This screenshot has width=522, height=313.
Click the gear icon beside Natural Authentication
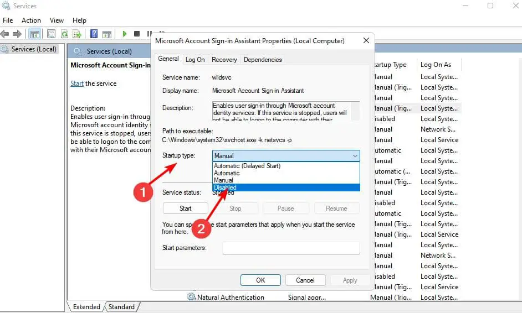point(191,297)
